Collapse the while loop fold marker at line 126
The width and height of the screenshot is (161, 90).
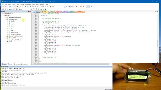point(38,17)
